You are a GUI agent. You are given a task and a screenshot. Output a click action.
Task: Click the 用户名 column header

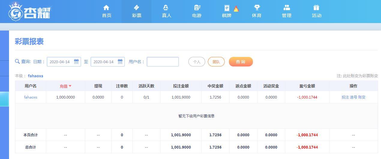(31, 86)
